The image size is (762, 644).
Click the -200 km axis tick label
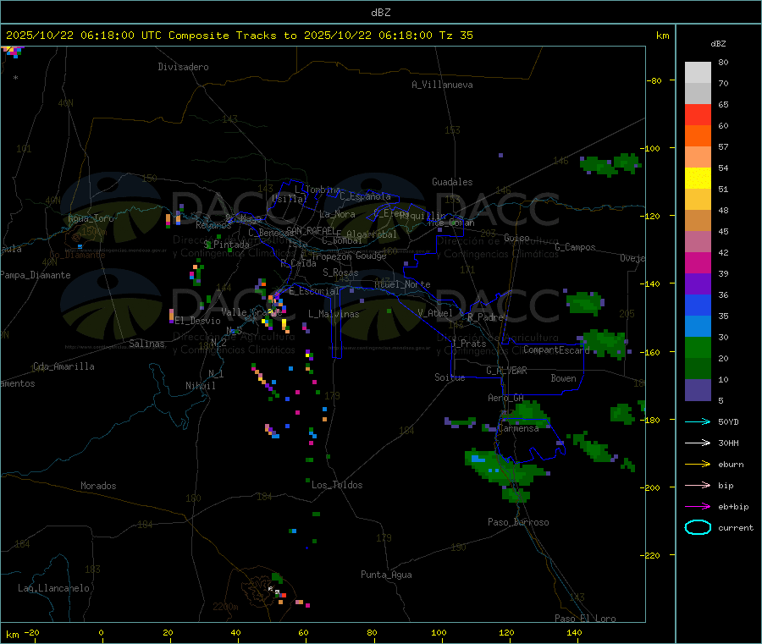click(x=649, y=487)
